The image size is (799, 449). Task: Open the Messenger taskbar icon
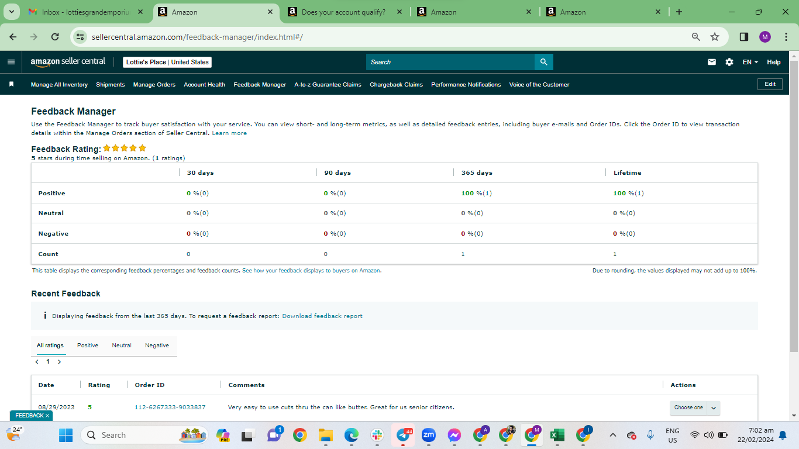[x=454, y=435]
